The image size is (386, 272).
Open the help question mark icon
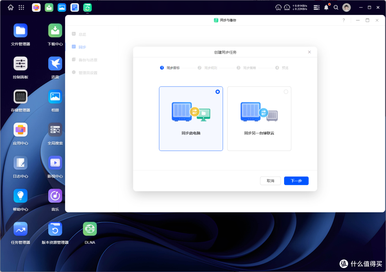344,20
